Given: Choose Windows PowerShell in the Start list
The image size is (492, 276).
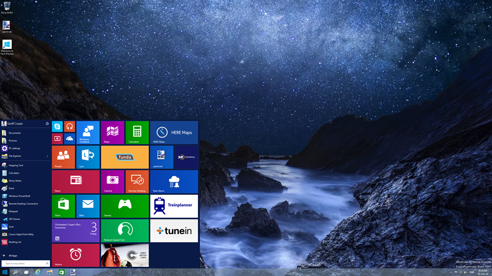Looking at the screenshot, I should [x=19, y=196].
